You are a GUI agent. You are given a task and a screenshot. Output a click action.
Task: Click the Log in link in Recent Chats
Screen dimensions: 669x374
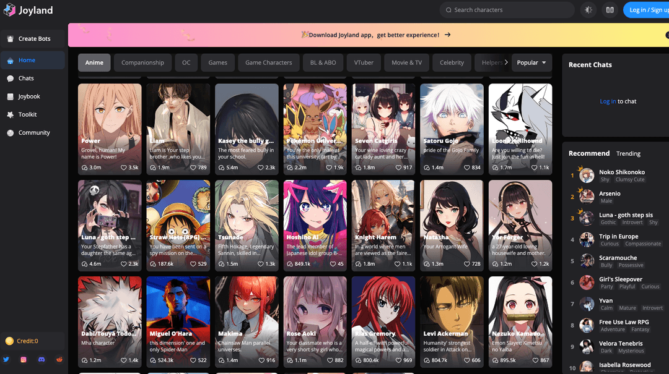[x=608, y=101]
